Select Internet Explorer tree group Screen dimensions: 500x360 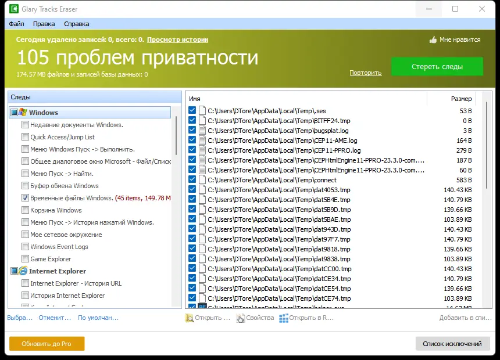click(x=58, y=271)
